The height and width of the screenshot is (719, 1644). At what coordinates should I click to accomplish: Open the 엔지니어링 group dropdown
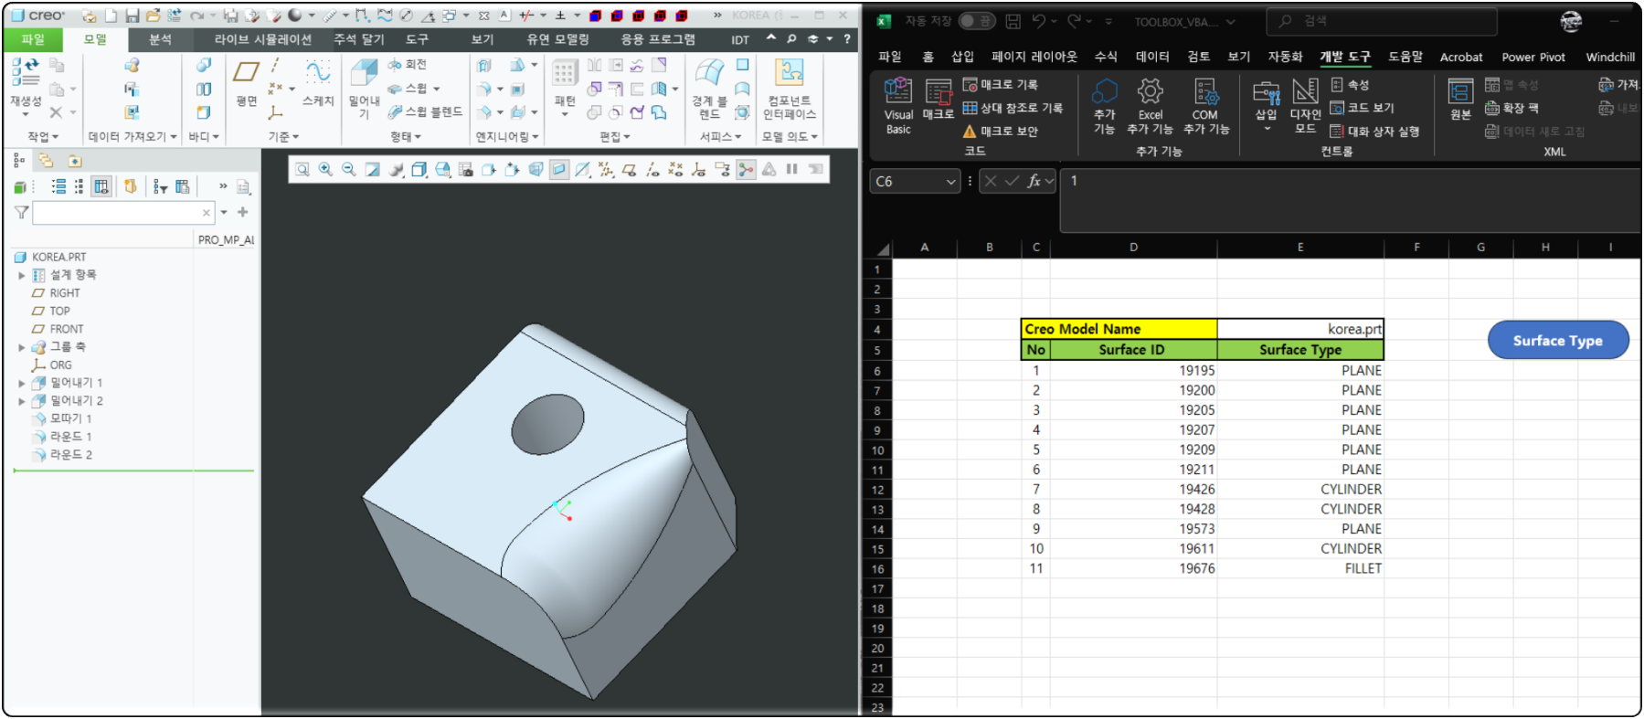click(507, 137)
